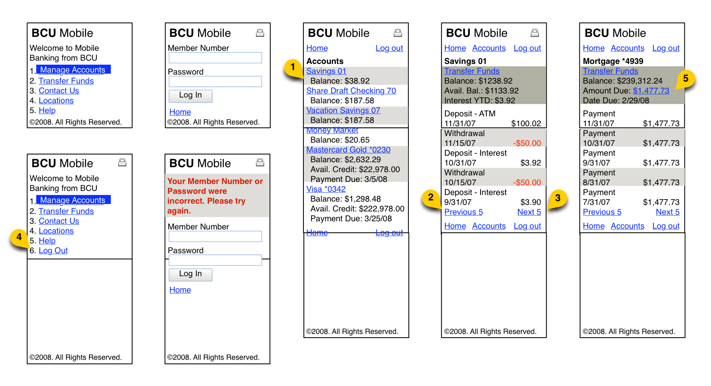Click Previous 5 on the Savings 01 screen
Image resolution: width=711 pixels, height=386 pixels.
tap(463, 212)
